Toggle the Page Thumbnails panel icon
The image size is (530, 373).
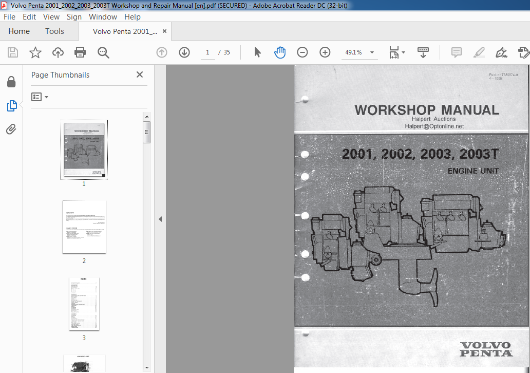[12, 105]
